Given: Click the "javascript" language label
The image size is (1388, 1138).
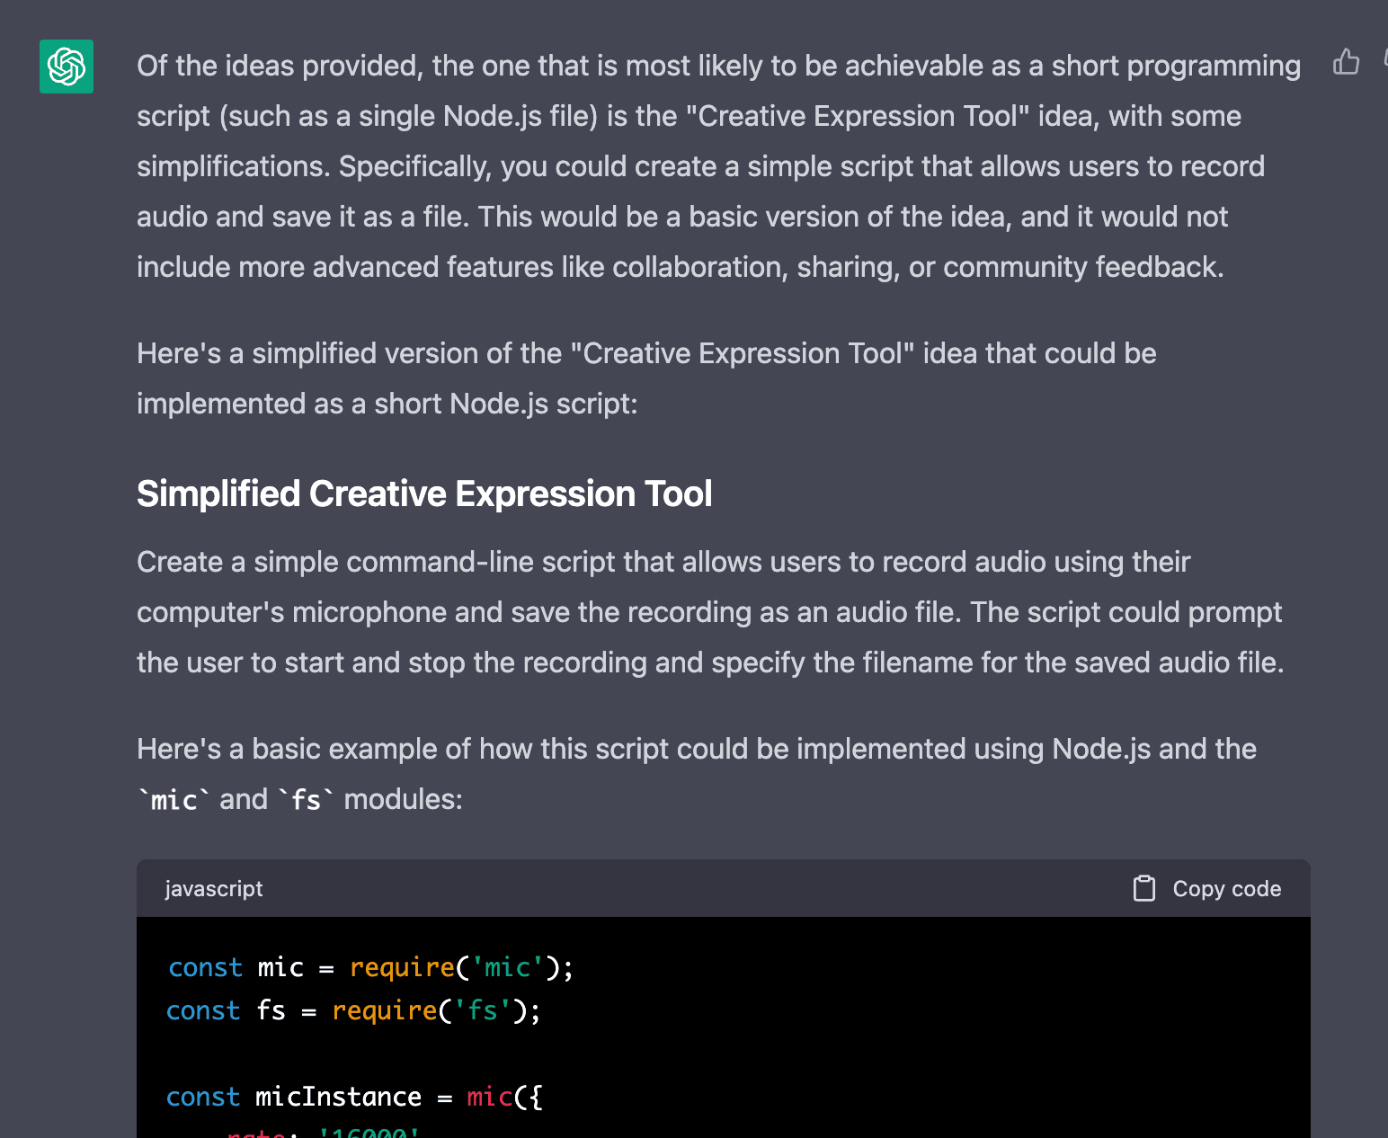Looking at the screenshot, I should [214, 888].
